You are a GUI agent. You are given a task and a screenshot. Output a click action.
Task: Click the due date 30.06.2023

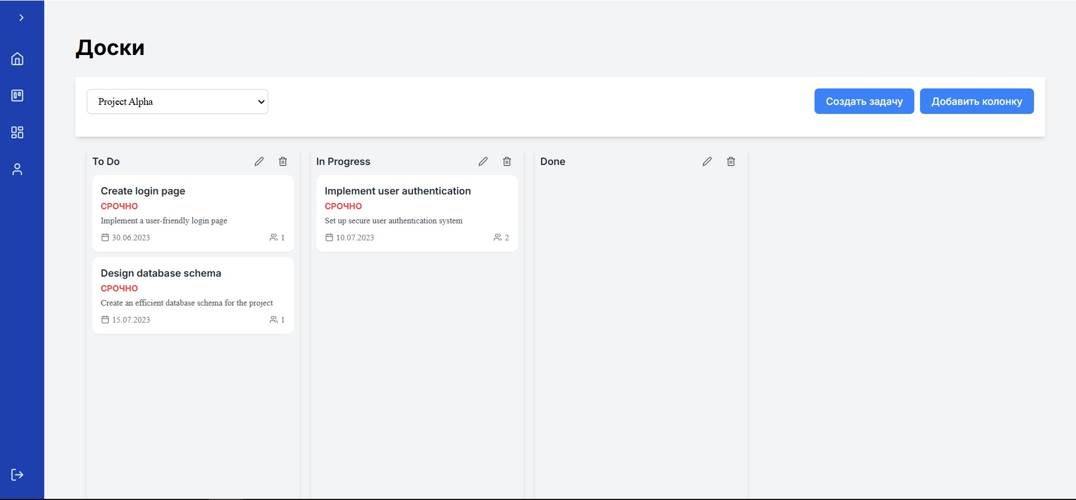[131, 238]
